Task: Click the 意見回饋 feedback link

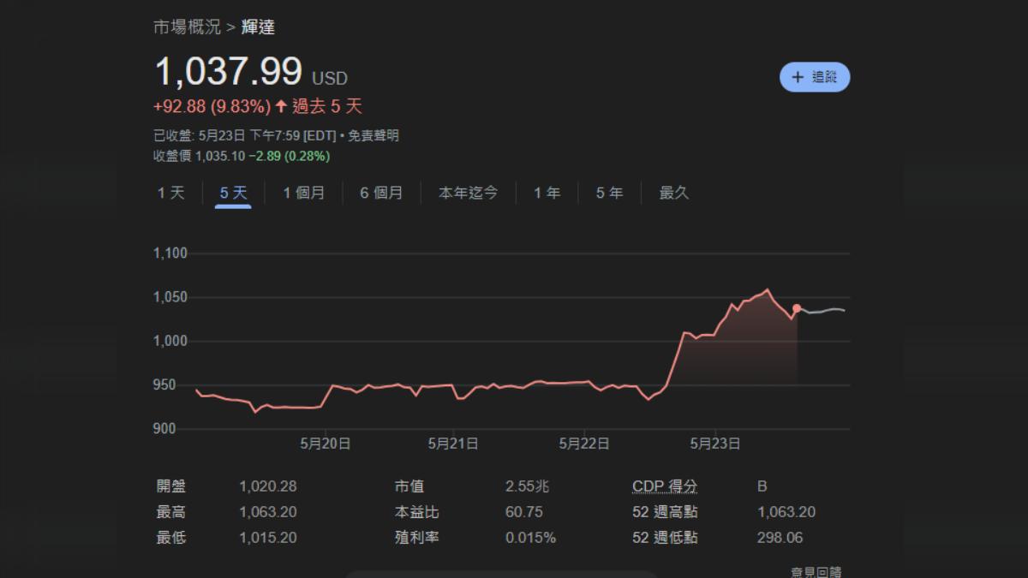Action: point(816,571)
